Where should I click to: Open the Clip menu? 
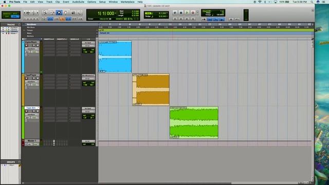(58, 2)
